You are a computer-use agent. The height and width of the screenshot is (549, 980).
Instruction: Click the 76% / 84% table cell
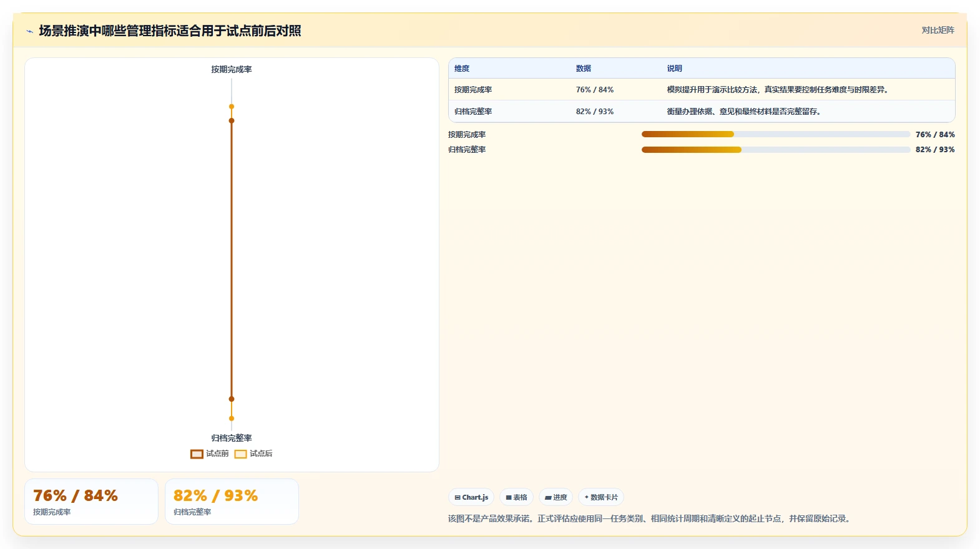(595, 90)
